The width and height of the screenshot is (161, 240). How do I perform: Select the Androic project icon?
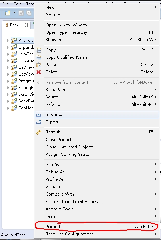(14, 40)
